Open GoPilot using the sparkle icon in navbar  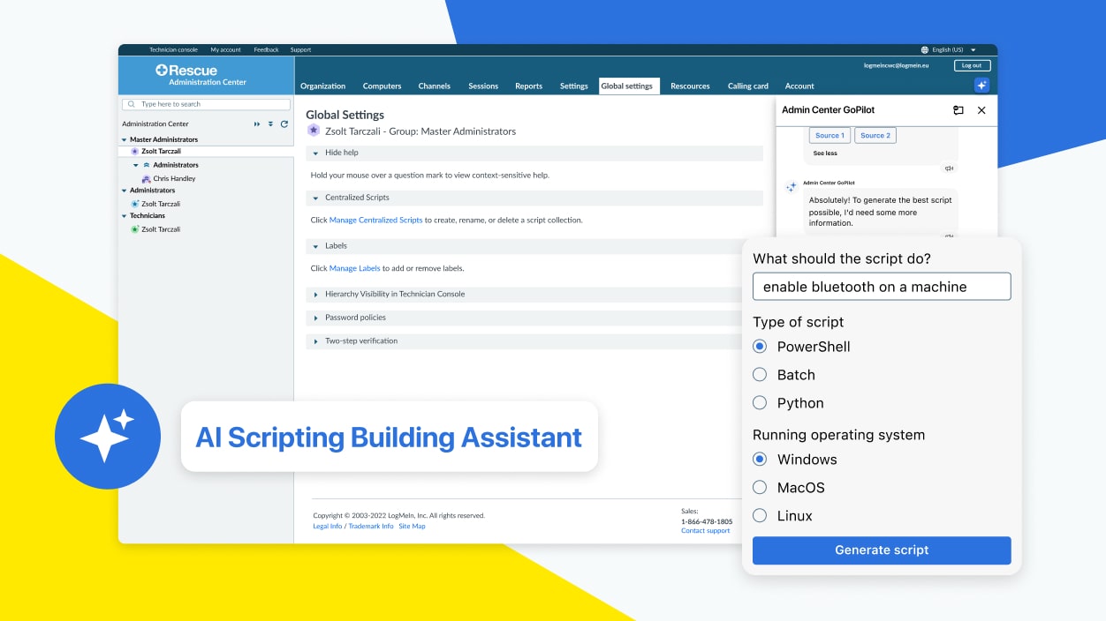981,85
